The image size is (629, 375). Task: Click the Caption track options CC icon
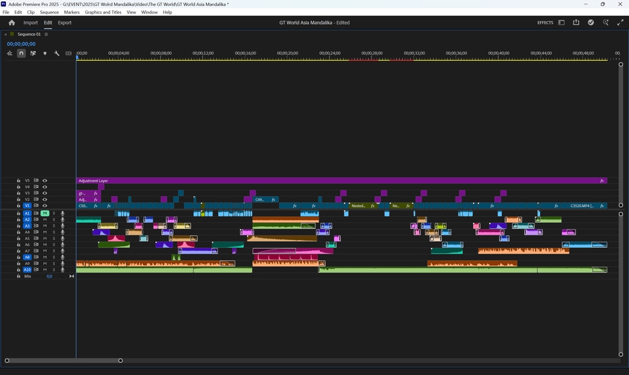69,53
